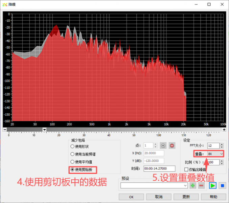The width and height of the screenshot is (229, 203).
Task: Click the OK button
Action: coord(131,197)
